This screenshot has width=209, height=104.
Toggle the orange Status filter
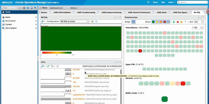click(161, 22)
